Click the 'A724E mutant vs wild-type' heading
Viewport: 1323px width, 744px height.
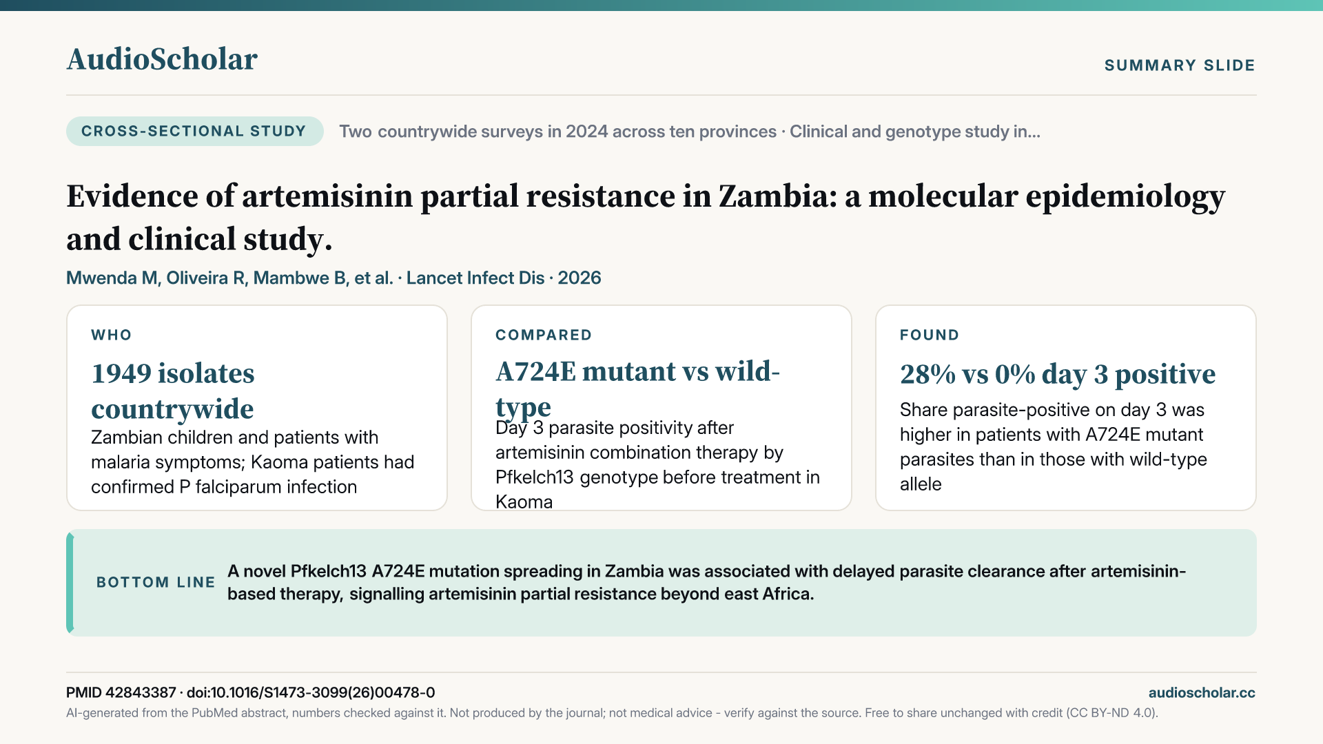pyautogui.click(x=637, y=389)
